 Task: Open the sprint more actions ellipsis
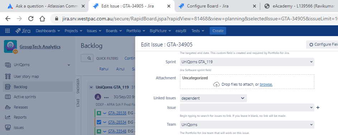tap(106, 97)
